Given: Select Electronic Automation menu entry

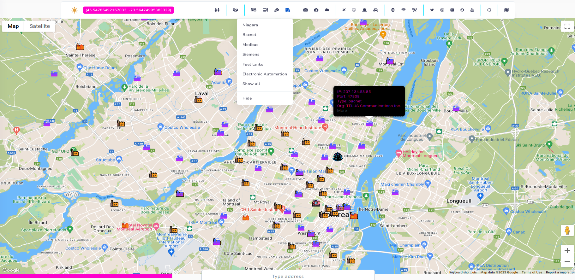Looking at the screenshot, I should 265,74.
